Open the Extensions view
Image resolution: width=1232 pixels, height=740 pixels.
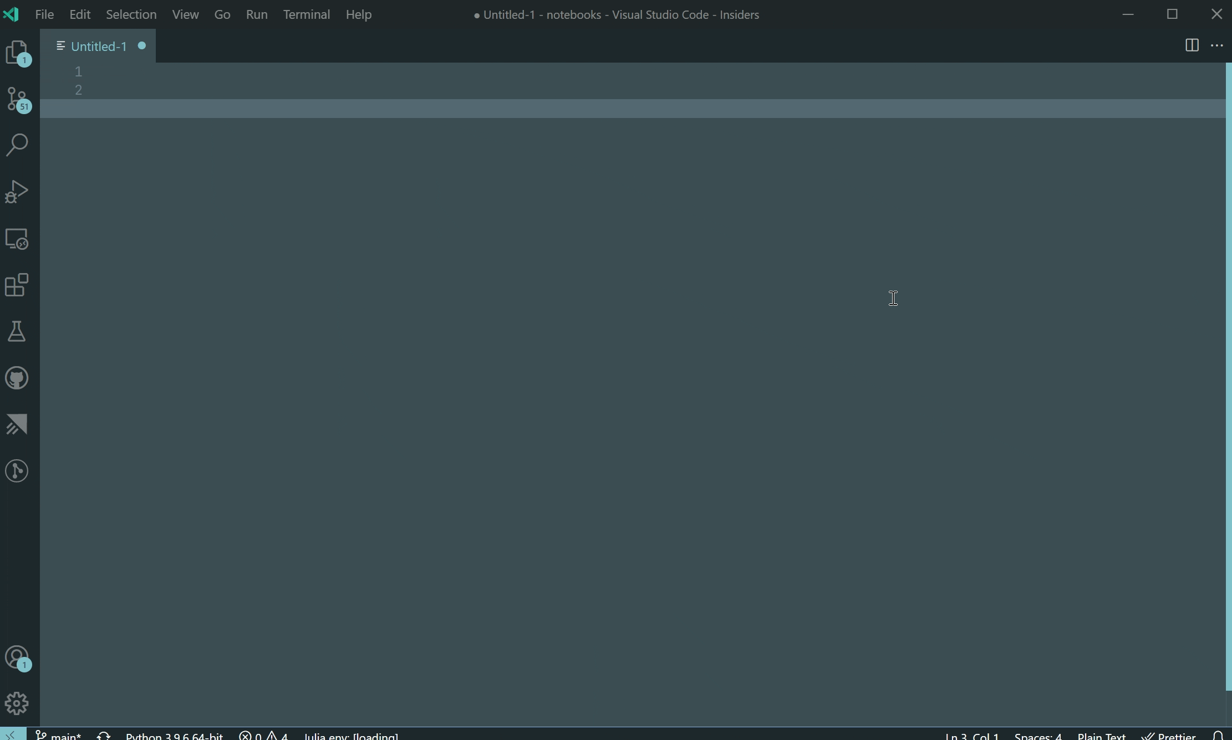pyautogui.click(x=16, y=285)
